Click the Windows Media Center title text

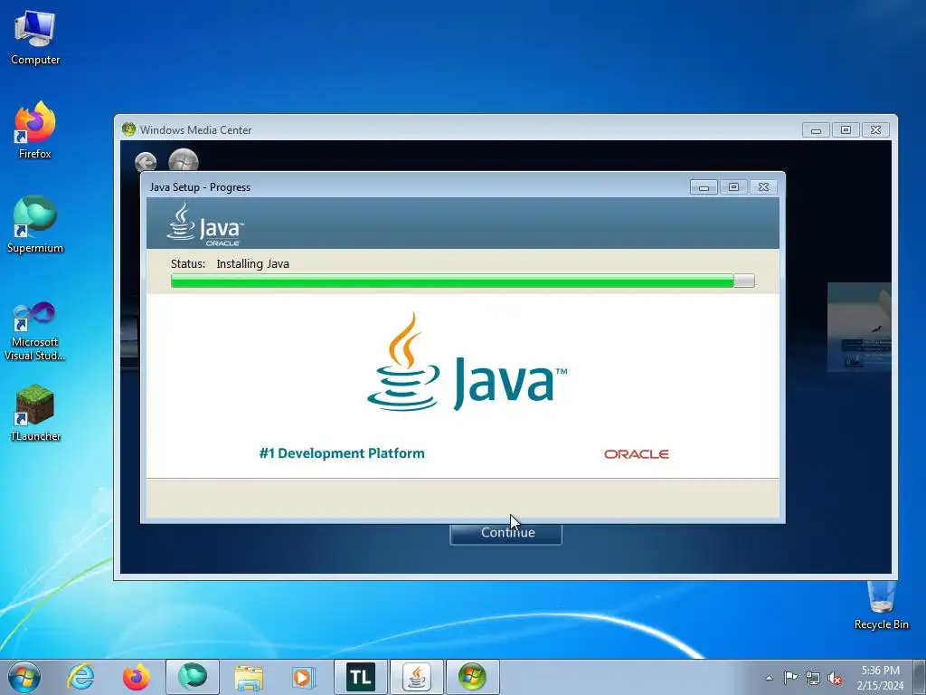(x=195, y=130)
